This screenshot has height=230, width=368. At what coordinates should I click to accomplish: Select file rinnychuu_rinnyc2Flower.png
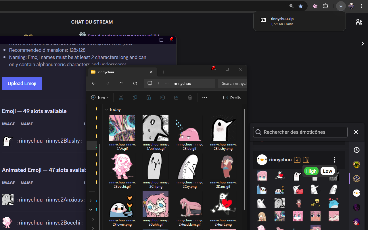point(122,209)
